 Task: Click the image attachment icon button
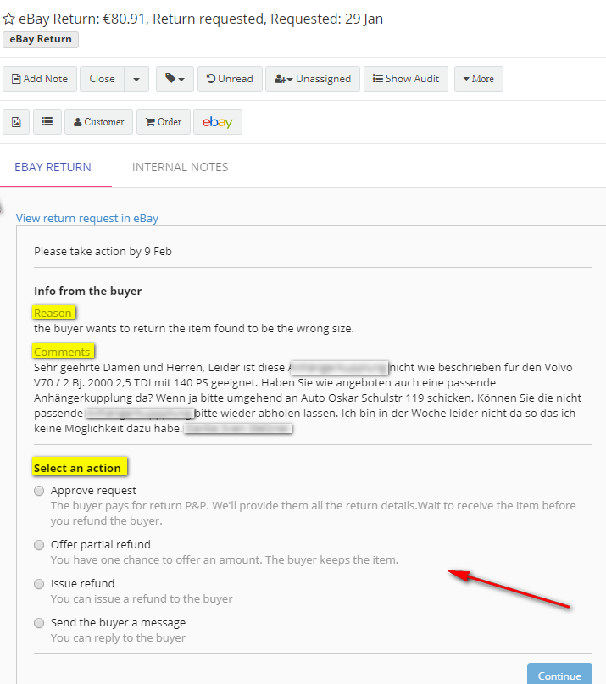16,122
